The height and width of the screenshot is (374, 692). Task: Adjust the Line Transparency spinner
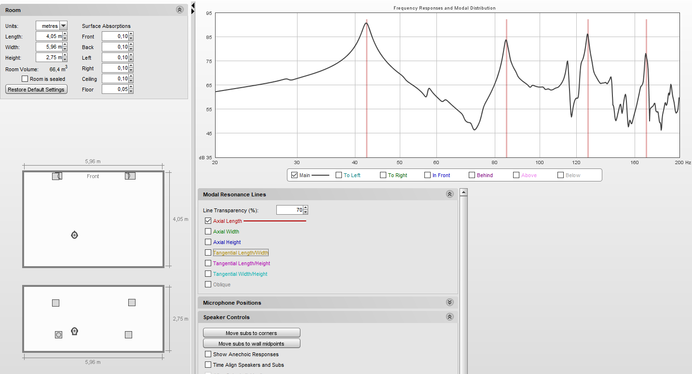pos(306,210)
